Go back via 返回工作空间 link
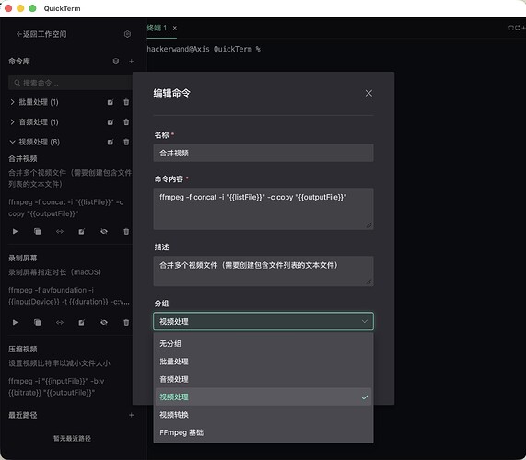 41,34
